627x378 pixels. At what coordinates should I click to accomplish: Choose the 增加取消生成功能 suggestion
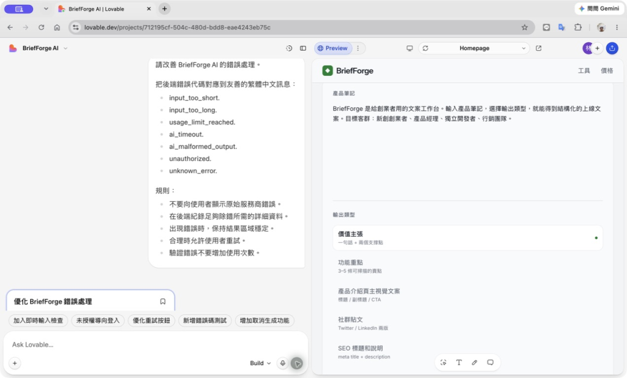(265, 321)
